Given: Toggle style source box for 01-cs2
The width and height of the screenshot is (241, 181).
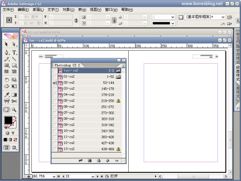Looking at the screenshot, I should (55, 77).
